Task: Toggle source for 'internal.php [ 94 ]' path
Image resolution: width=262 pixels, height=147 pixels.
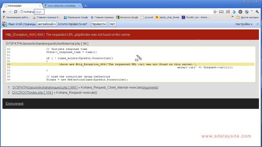Action: tap(47, 44)
